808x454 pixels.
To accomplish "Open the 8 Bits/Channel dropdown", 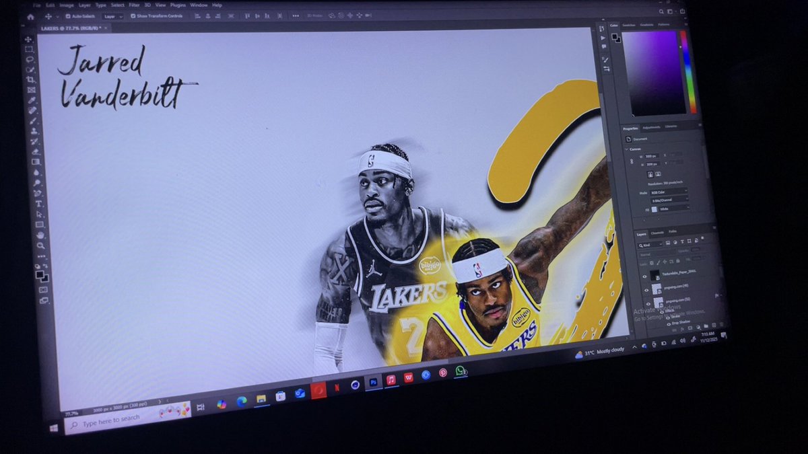I will pos(669,200).
